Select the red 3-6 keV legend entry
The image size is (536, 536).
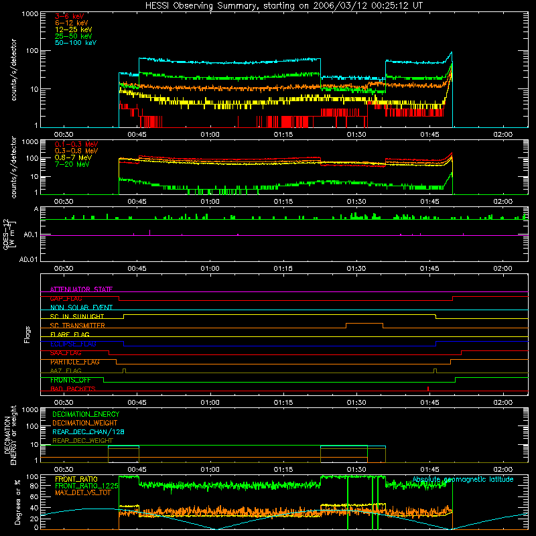70,16
